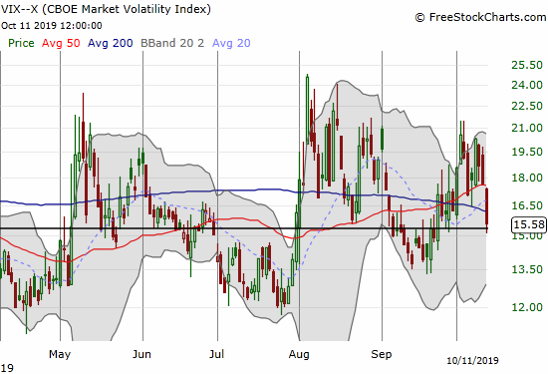Click the 13.50 price axis label
Image resolution: width=548 pixels, height=374 pixels.
(x=527, y=269)
